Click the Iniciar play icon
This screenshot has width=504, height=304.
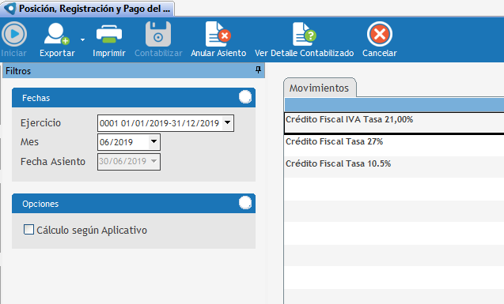pyautogui.click(x=13, y=34)
